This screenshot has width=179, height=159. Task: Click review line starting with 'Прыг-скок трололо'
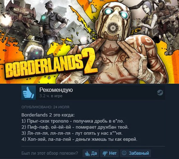pyautogui.click(x=73, y=121)
